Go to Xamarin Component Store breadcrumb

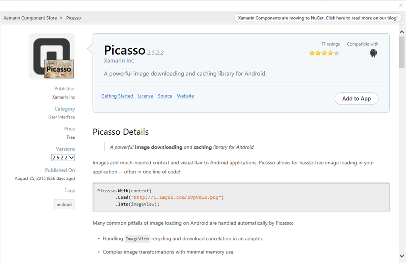(30, 18)
